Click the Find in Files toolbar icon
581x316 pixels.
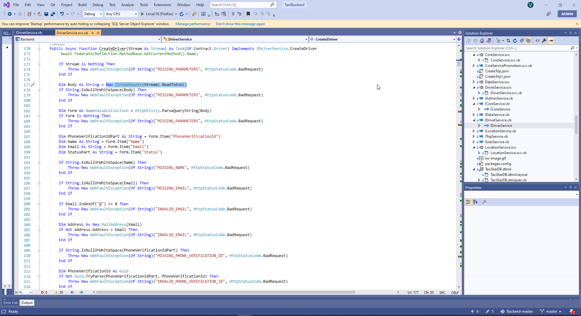point(194,14)
